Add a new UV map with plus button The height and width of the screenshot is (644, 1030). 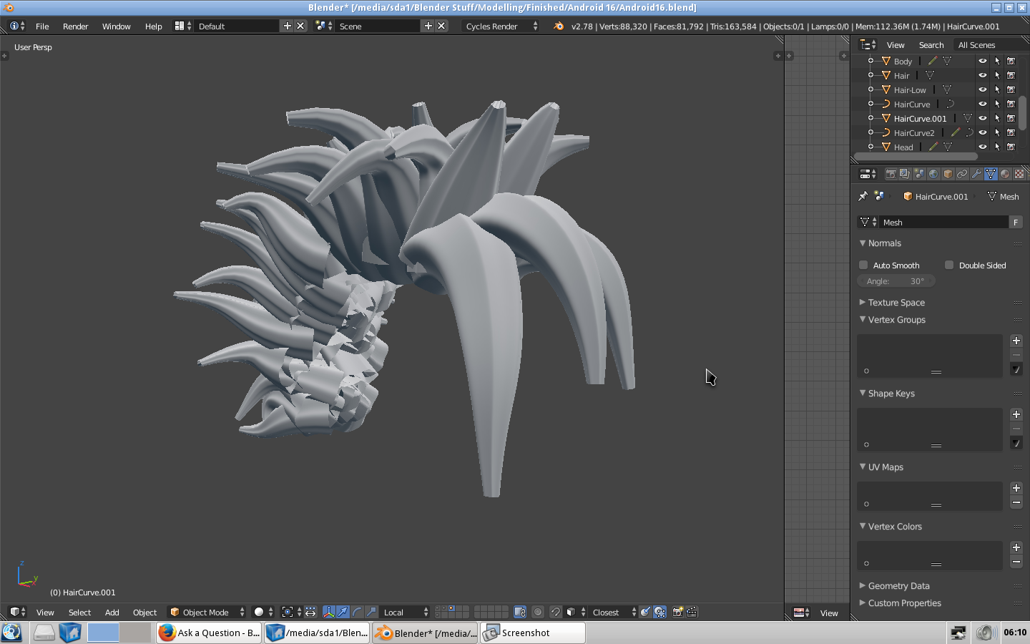[x=1016, y=488]
